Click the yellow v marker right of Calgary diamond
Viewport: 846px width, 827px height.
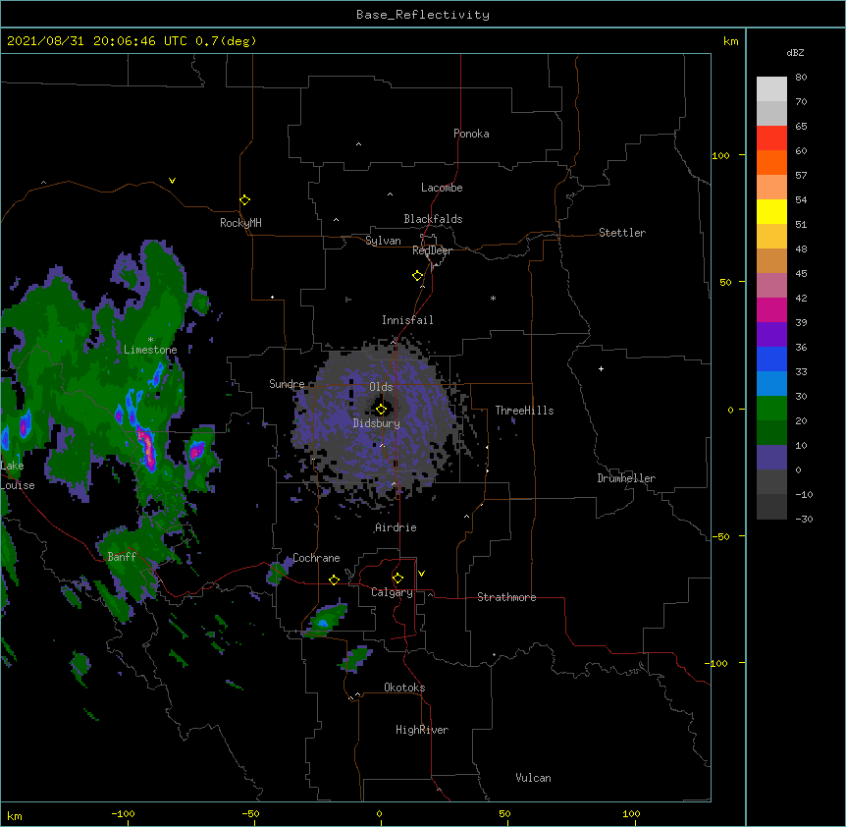tap(421, 574)
